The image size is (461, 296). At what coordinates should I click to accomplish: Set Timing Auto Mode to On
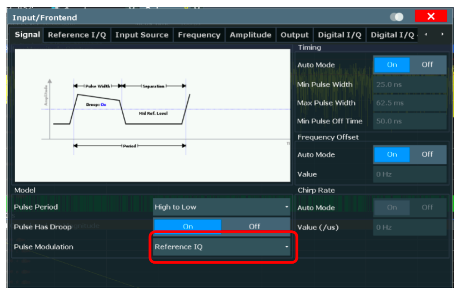tap(392, 65)
